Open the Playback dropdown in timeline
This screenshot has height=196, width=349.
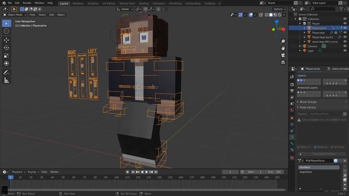[x=19, y=172]
